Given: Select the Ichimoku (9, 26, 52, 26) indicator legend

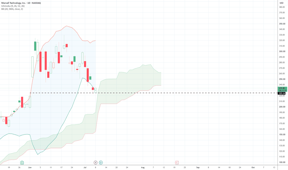Looking at the screenshot, I should [x=13, y=6].
